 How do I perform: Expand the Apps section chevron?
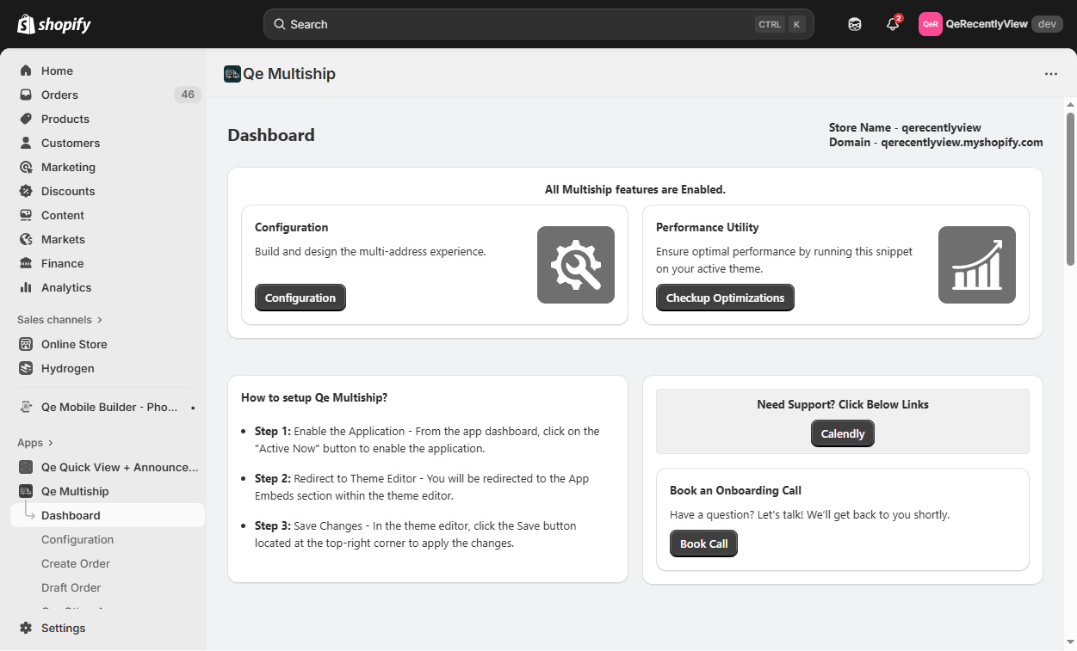(x=51, y=443)
